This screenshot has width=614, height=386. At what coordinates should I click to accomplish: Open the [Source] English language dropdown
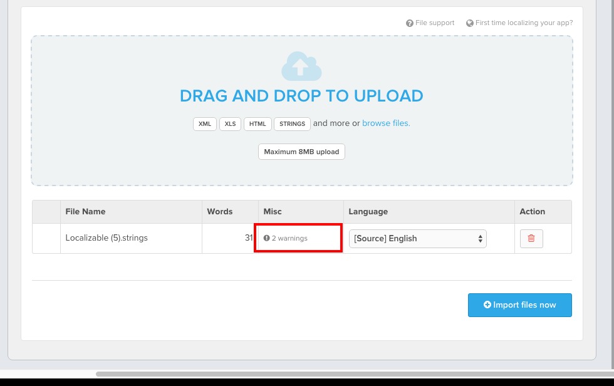(x=417, y=238)
